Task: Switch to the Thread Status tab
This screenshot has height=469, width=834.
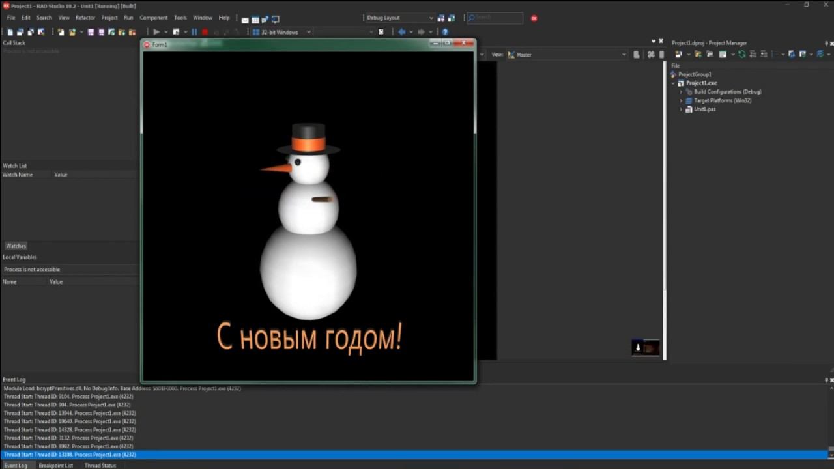Action: pos(100,465)
